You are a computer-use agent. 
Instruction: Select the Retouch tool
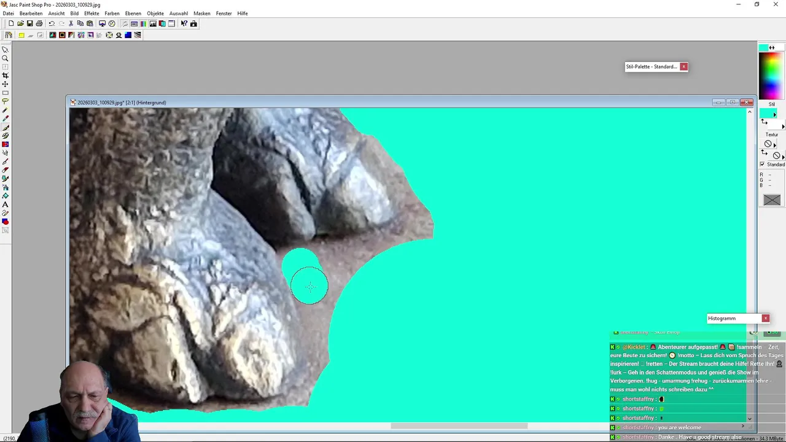[x=6, y=153]
